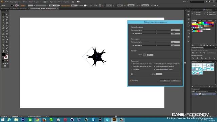Image resolution: width=217 pixels, height=122 pixels.
Task: Open the stroke weight dropdown
Action: [x=34, y=5]
